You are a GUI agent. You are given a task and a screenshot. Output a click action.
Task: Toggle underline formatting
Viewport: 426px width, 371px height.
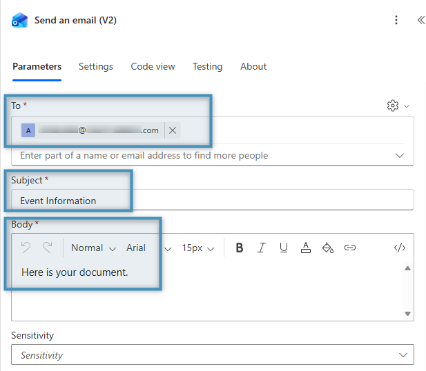tap(284, 248)
